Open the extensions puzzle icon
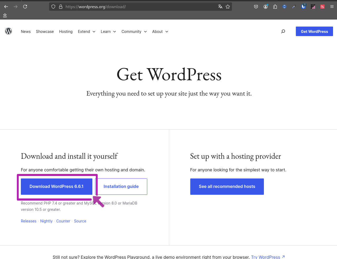Screen dimensions: 337x259 coord(275,7)
